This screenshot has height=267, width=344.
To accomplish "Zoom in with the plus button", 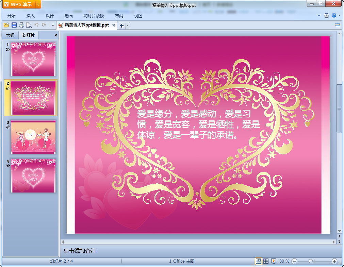I will point(334,261).
